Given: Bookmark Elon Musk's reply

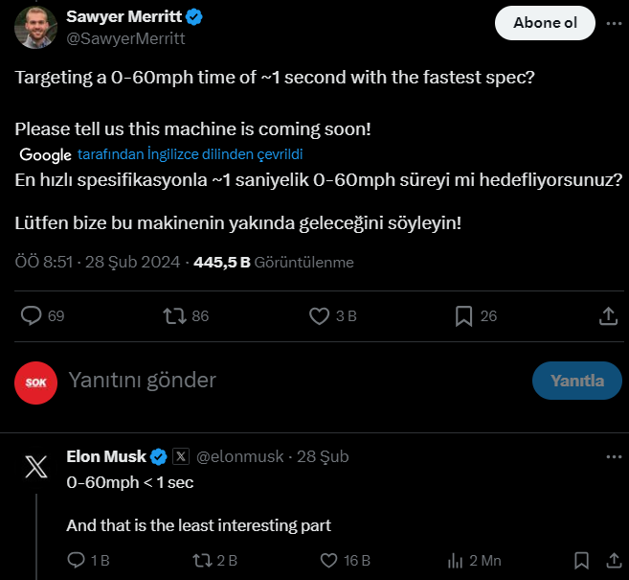Looking at the screenshot, I should point(581,560).
